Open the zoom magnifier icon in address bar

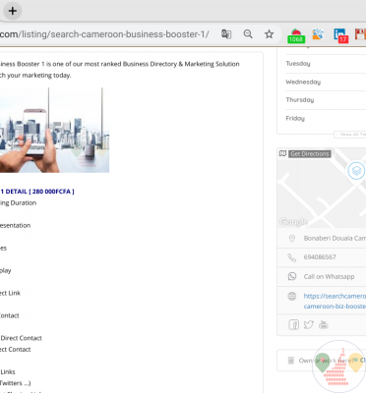(x=248, y=34)
